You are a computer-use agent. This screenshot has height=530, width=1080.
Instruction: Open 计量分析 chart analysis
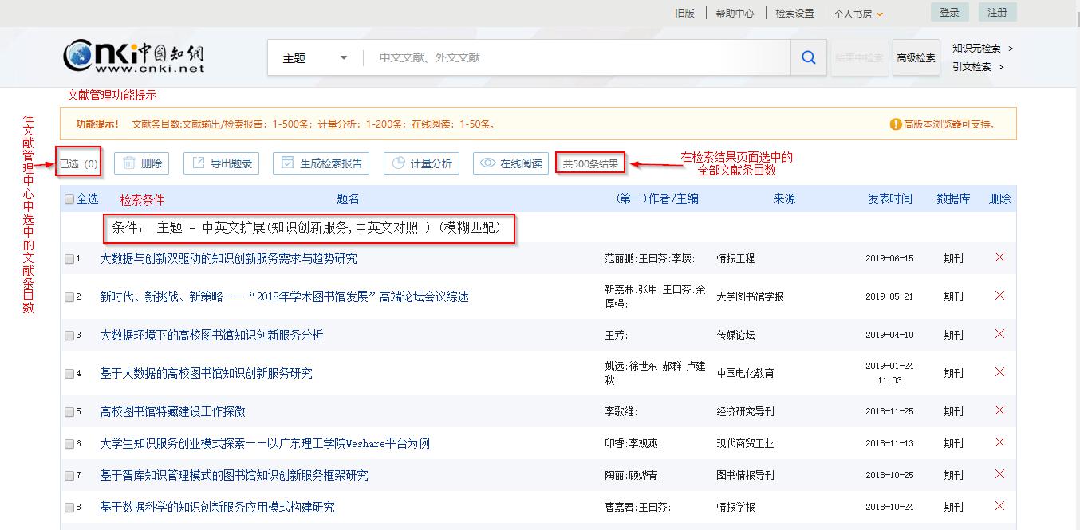pyautogui.click(x=422, y=163)
